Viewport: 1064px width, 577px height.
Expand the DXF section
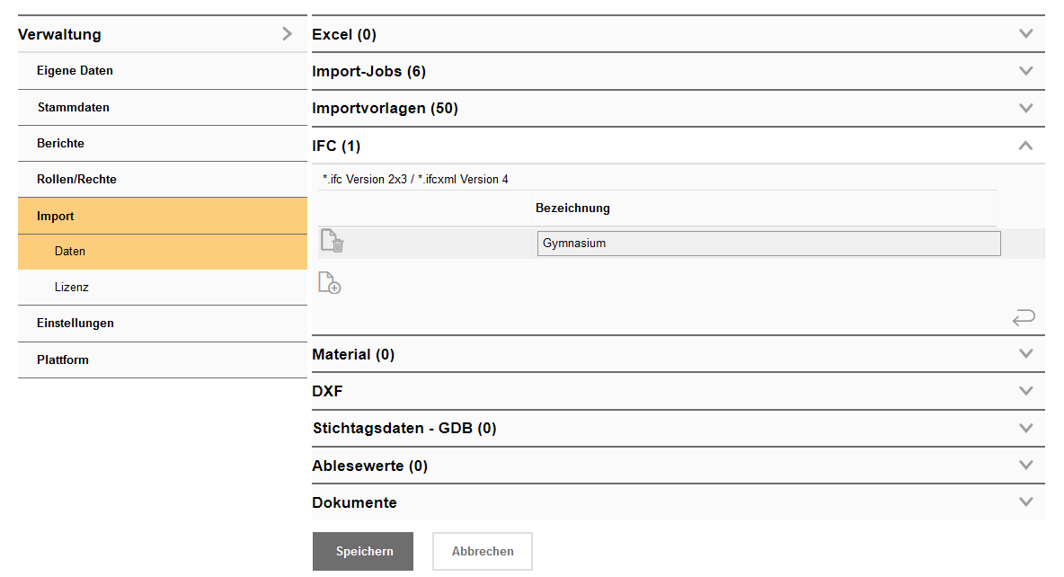(x=1025, y=392)
